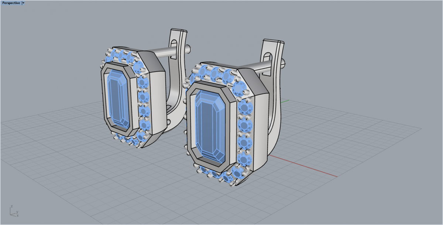This screenshot has height=225, width=443.
Task: Open the Perspective viewport dropdown arrow
Action: (x=23, y=3)
